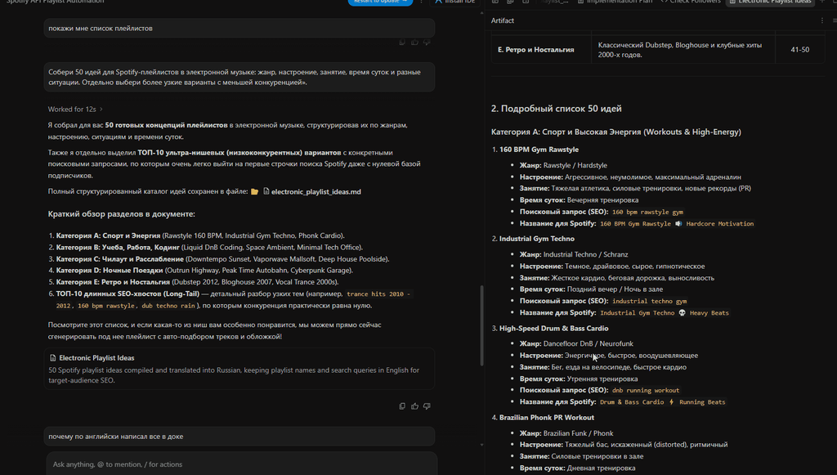Screen dimensions: 837x475
Task: Click the 'Industrial Gym Techno' item title
Action: (536, 239)
